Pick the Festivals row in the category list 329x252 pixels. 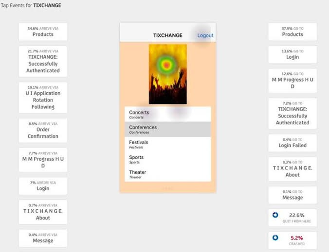(167, 144)
